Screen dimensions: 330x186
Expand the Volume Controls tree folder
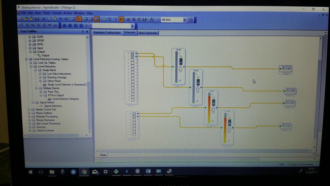29,130
